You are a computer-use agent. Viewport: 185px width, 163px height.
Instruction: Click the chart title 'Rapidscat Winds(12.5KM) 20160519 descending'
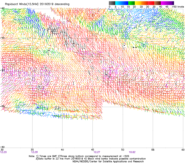37,4
